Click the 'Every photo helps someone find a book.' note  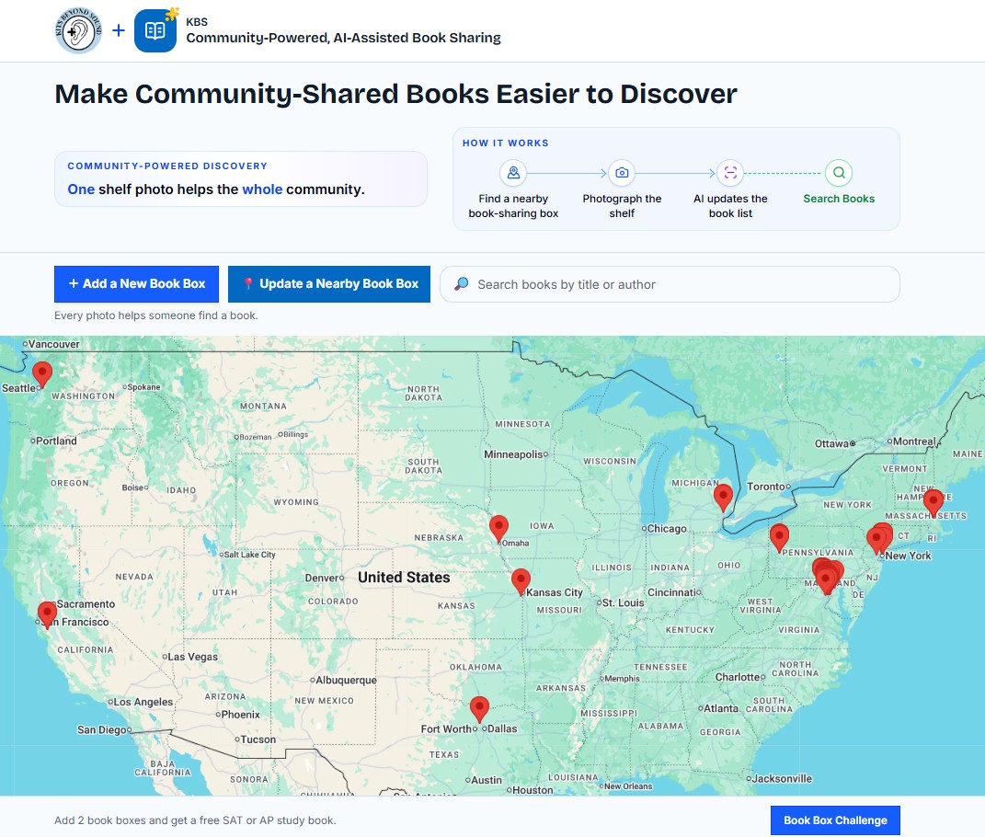pos(155,315)
